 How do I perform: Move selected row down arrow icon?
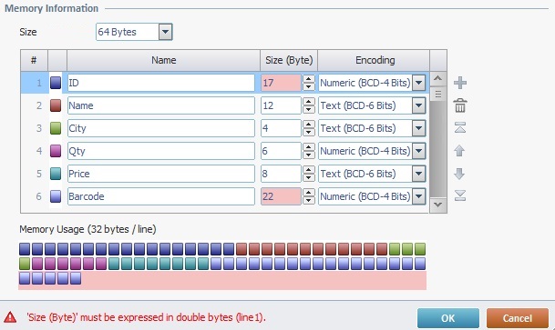point(459,174)
